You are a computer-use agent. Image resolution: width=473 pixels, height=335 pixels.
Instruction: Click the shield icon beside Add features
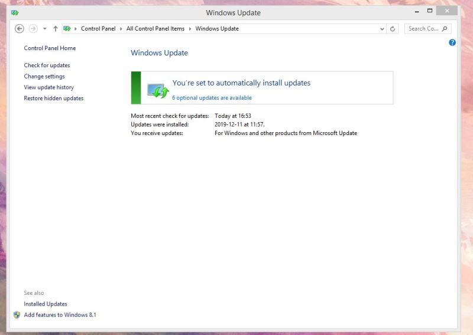pos(17,315)
